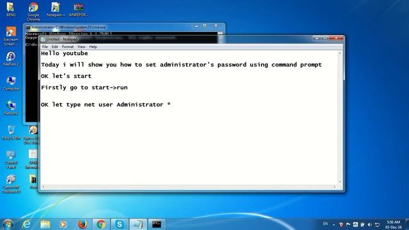The height and width of the screenshot is (230, 409).
Task: Open Windows Media Player from taskbar
Action: (x=63, y=224)
